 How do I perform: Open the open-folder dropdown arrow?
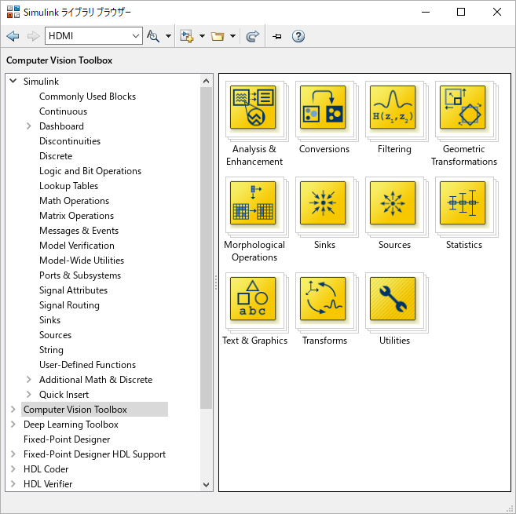click(232, 36)
